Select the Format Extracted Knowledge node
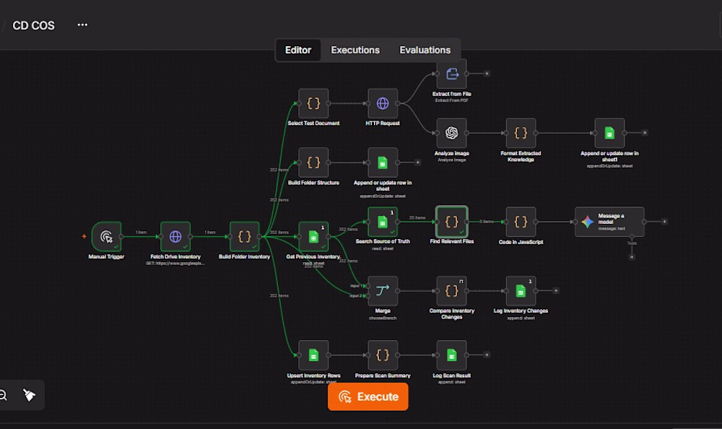Image resolution: width=722 pixels, height=429 pixels. 521,133
